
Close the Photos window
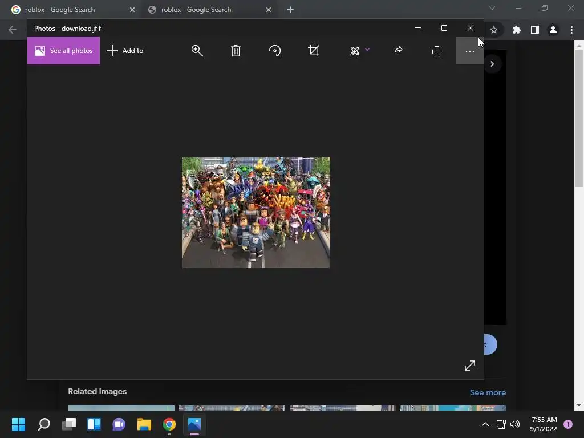pyautogui.click(x=471, y=28)
